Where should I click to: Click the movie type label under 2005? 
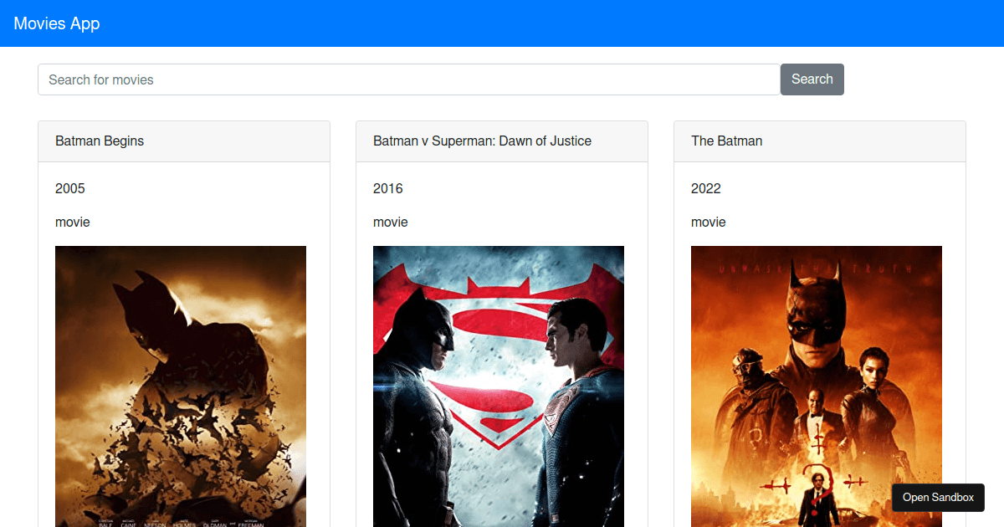[73, 222]
